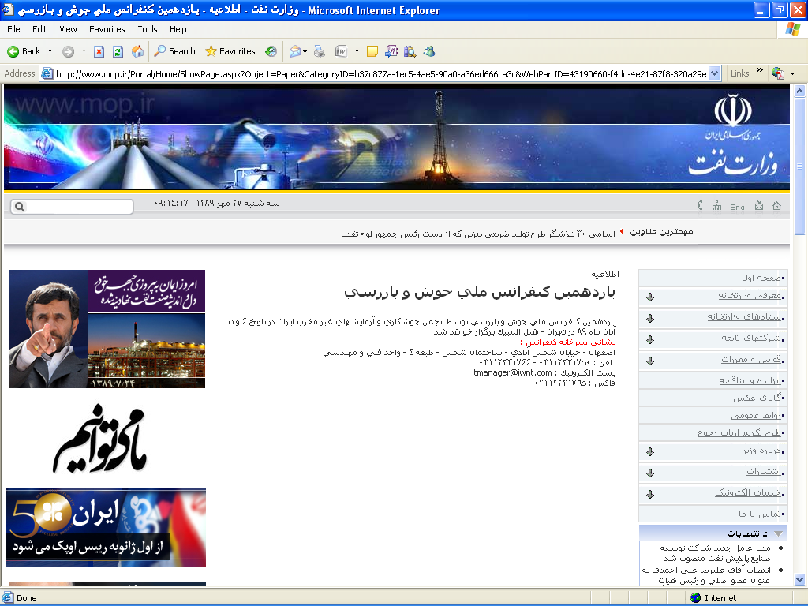808x606 pixels.
Task: Click the vertical scrollbar down arrow
Action: click(799, 579)
